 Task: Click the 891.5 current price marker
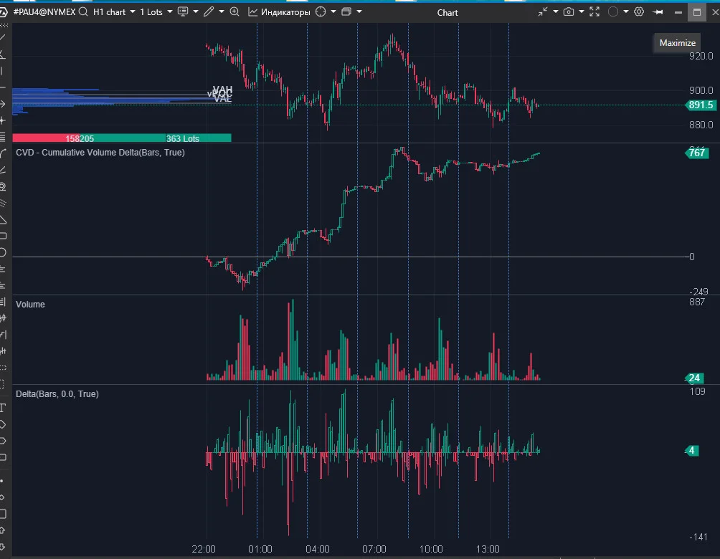point(700,105)
